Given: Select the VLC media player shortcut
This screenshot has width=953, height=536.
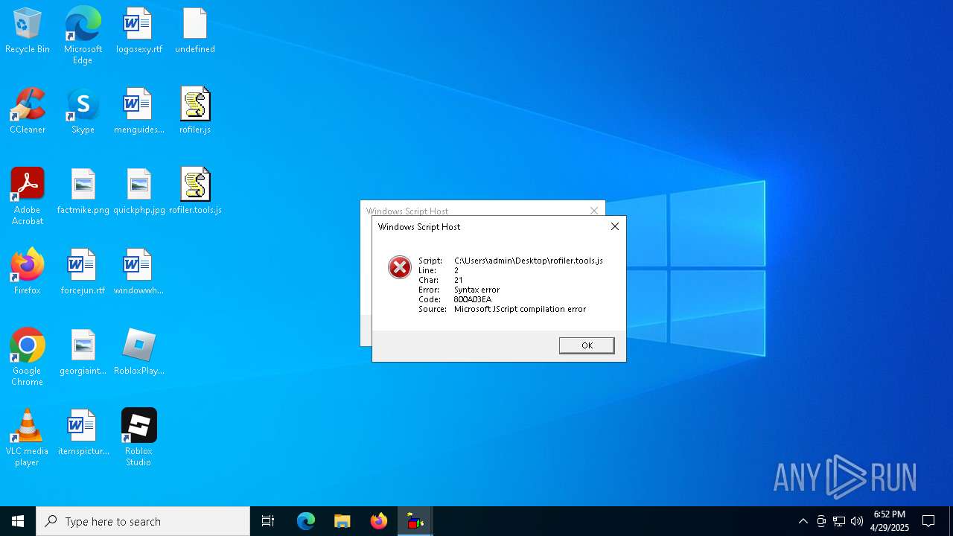Looking at the screenshot, I should pos(28,438).
